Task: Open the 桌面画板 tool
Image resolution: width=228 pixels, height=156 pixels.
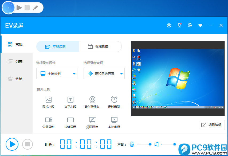Action: click(92, 123)
